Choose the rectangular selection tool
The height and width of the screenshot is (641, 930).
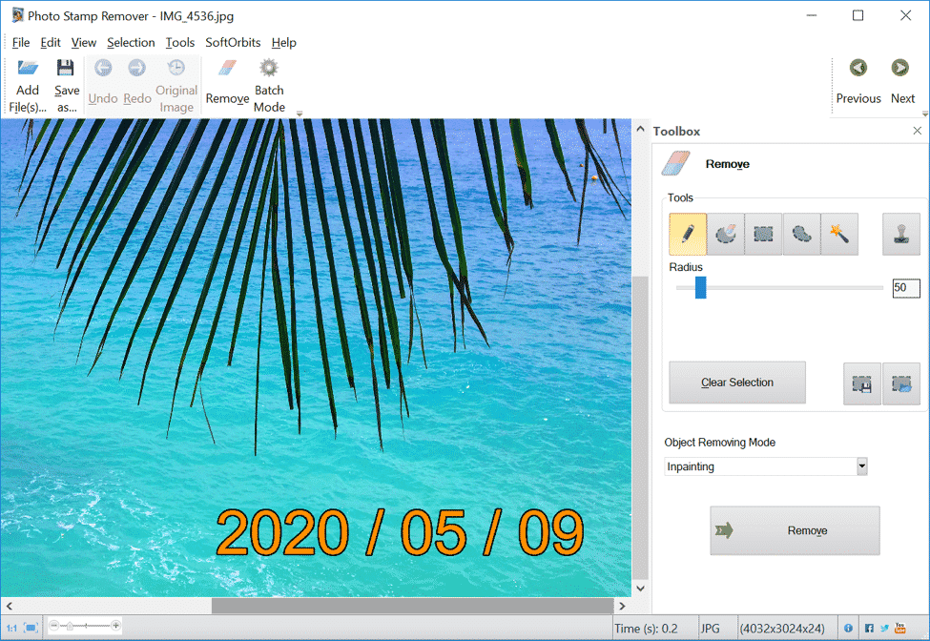[763, 235]
